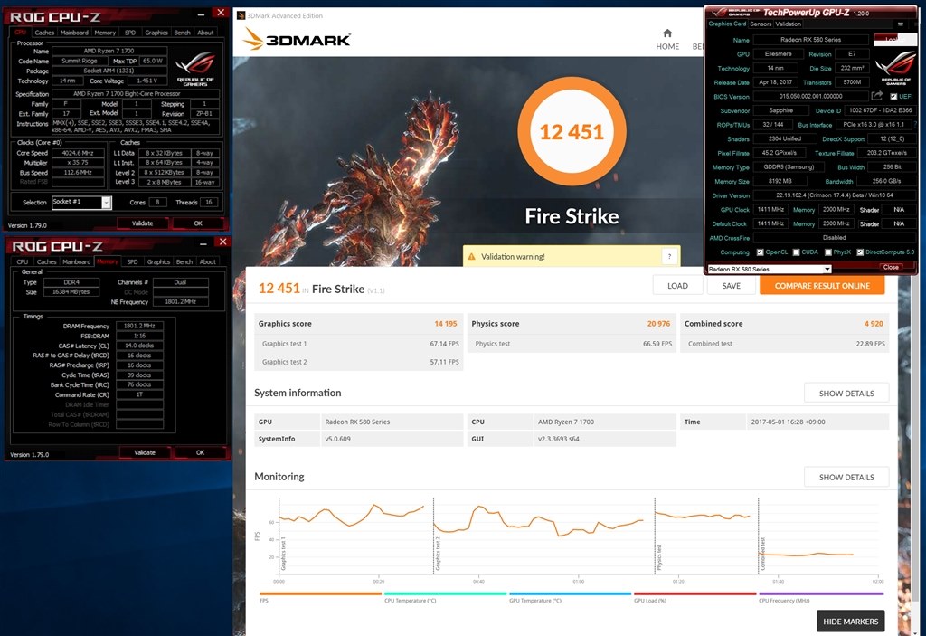Open the Validation tab in GPU-Z

click(x=789, y=24)
